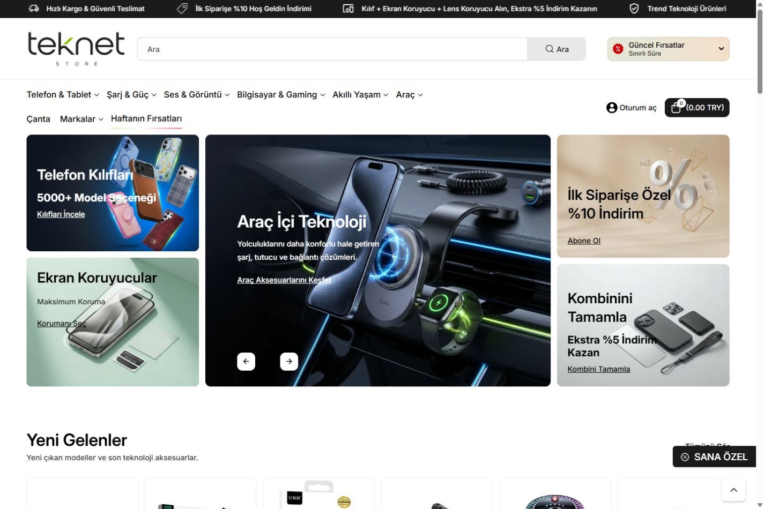This screenshot has width=764, height=509.
Task: Click the Trend Teknoloji Ürünleri text
Action: tap(687, 9)
